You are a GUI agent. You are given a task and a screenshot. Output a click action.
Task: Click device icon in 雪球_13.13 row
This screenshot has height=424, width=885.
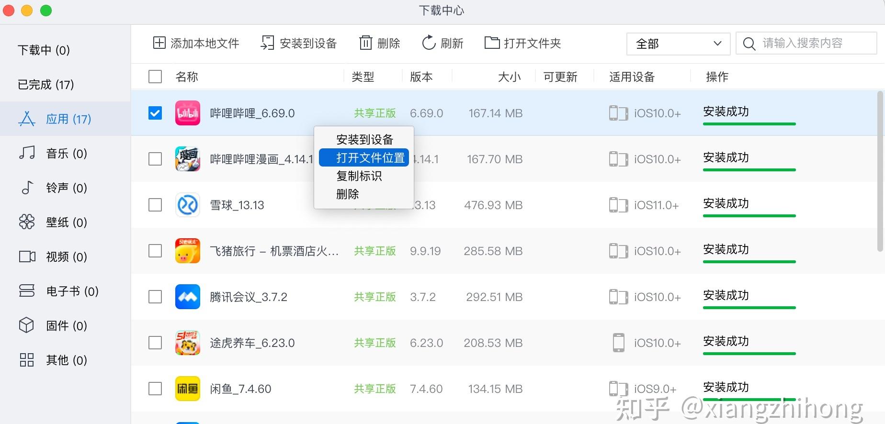618,205
